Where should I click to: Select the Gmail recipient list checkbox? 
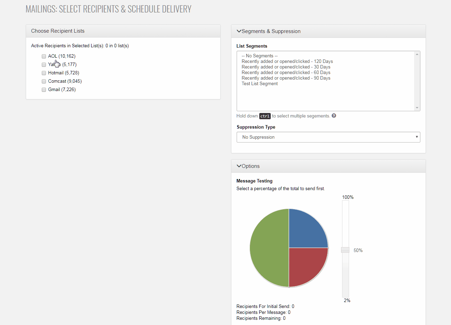[44, 90]
